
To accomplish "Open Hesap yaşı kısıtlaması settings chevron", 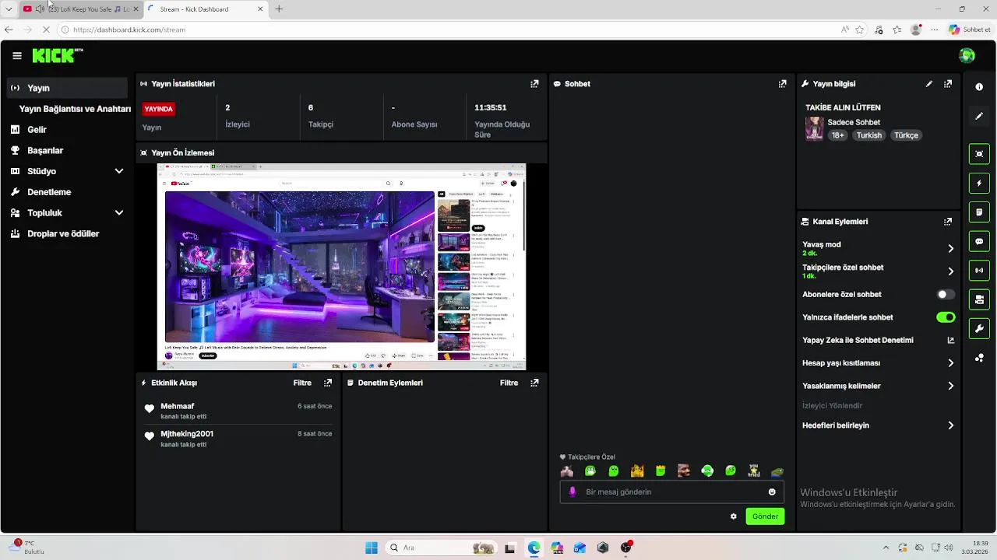I will [950, 363].
